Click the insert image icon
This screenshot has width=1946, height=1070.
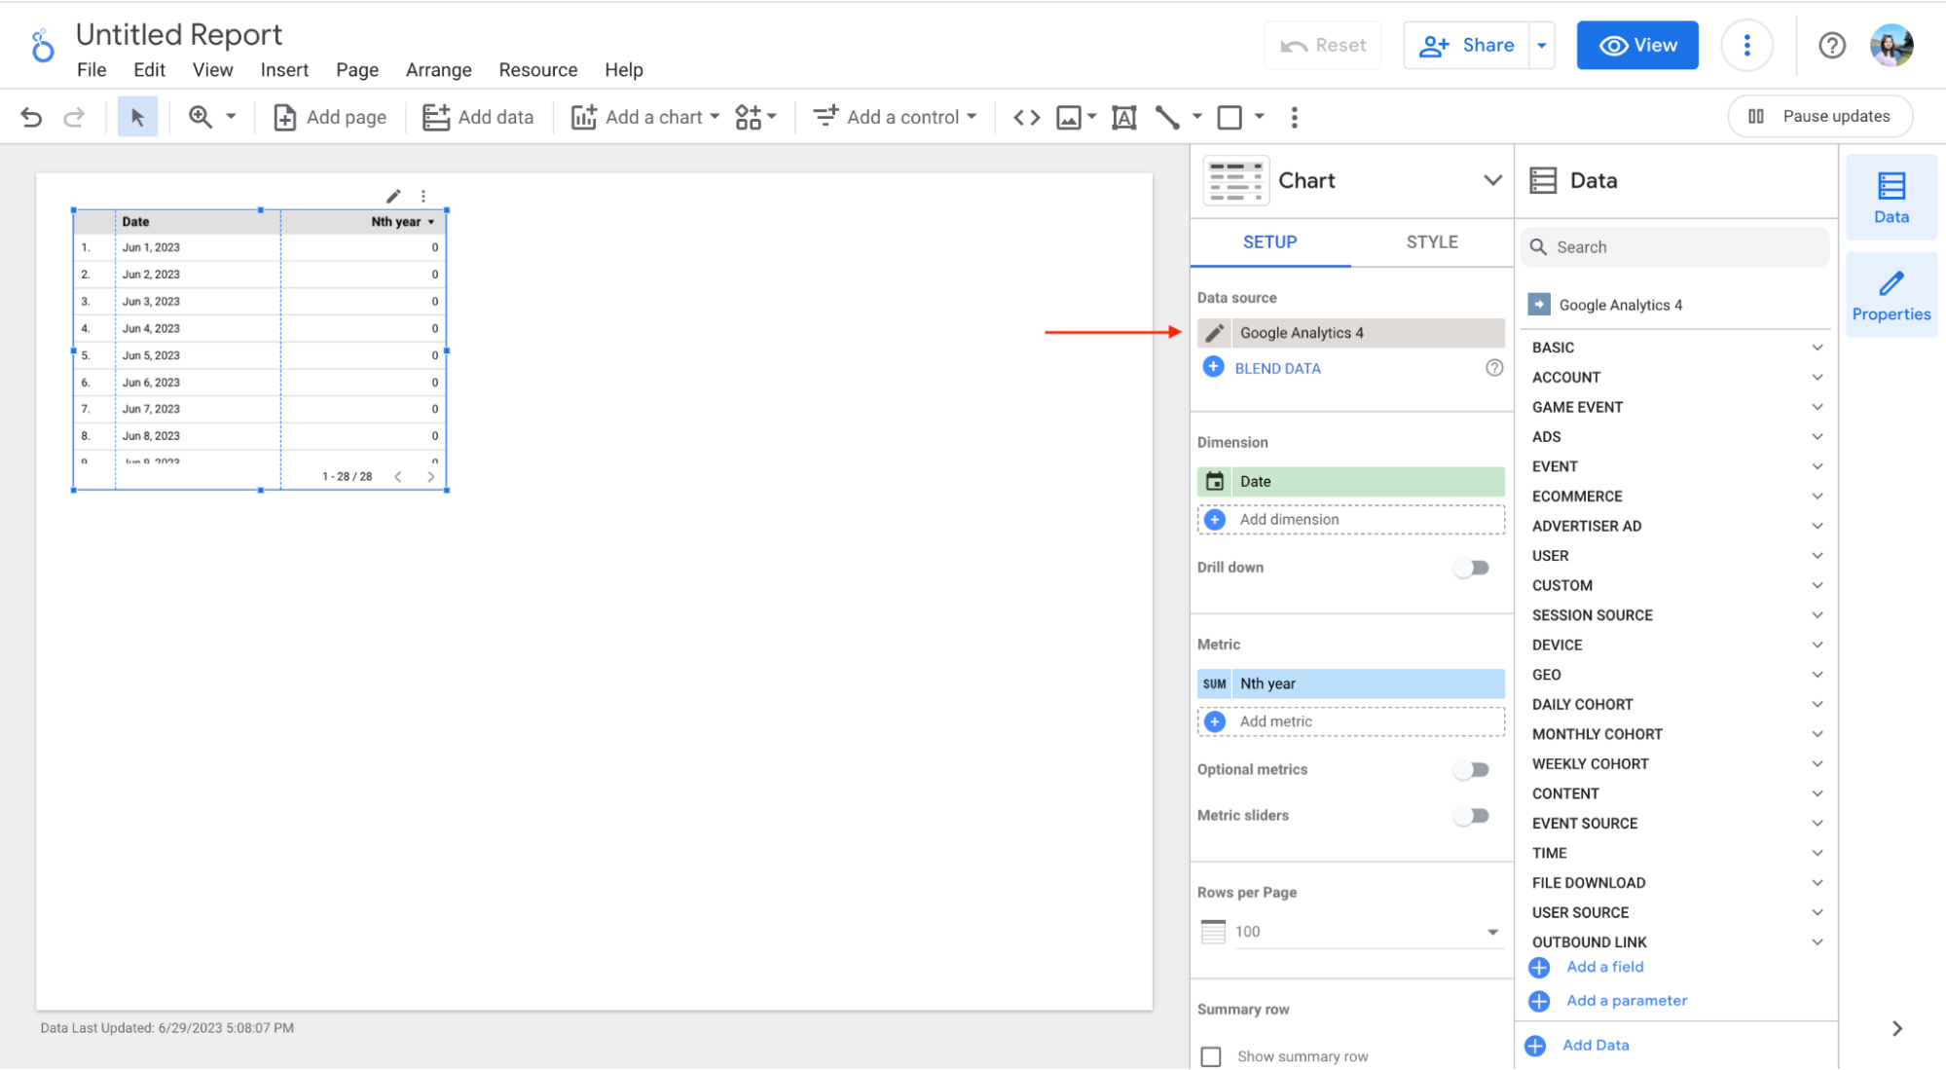1069,117
